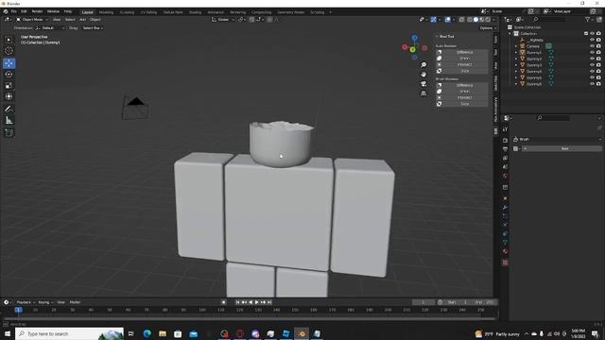Click the blue Z axis gizmo handle

[414, 38]
